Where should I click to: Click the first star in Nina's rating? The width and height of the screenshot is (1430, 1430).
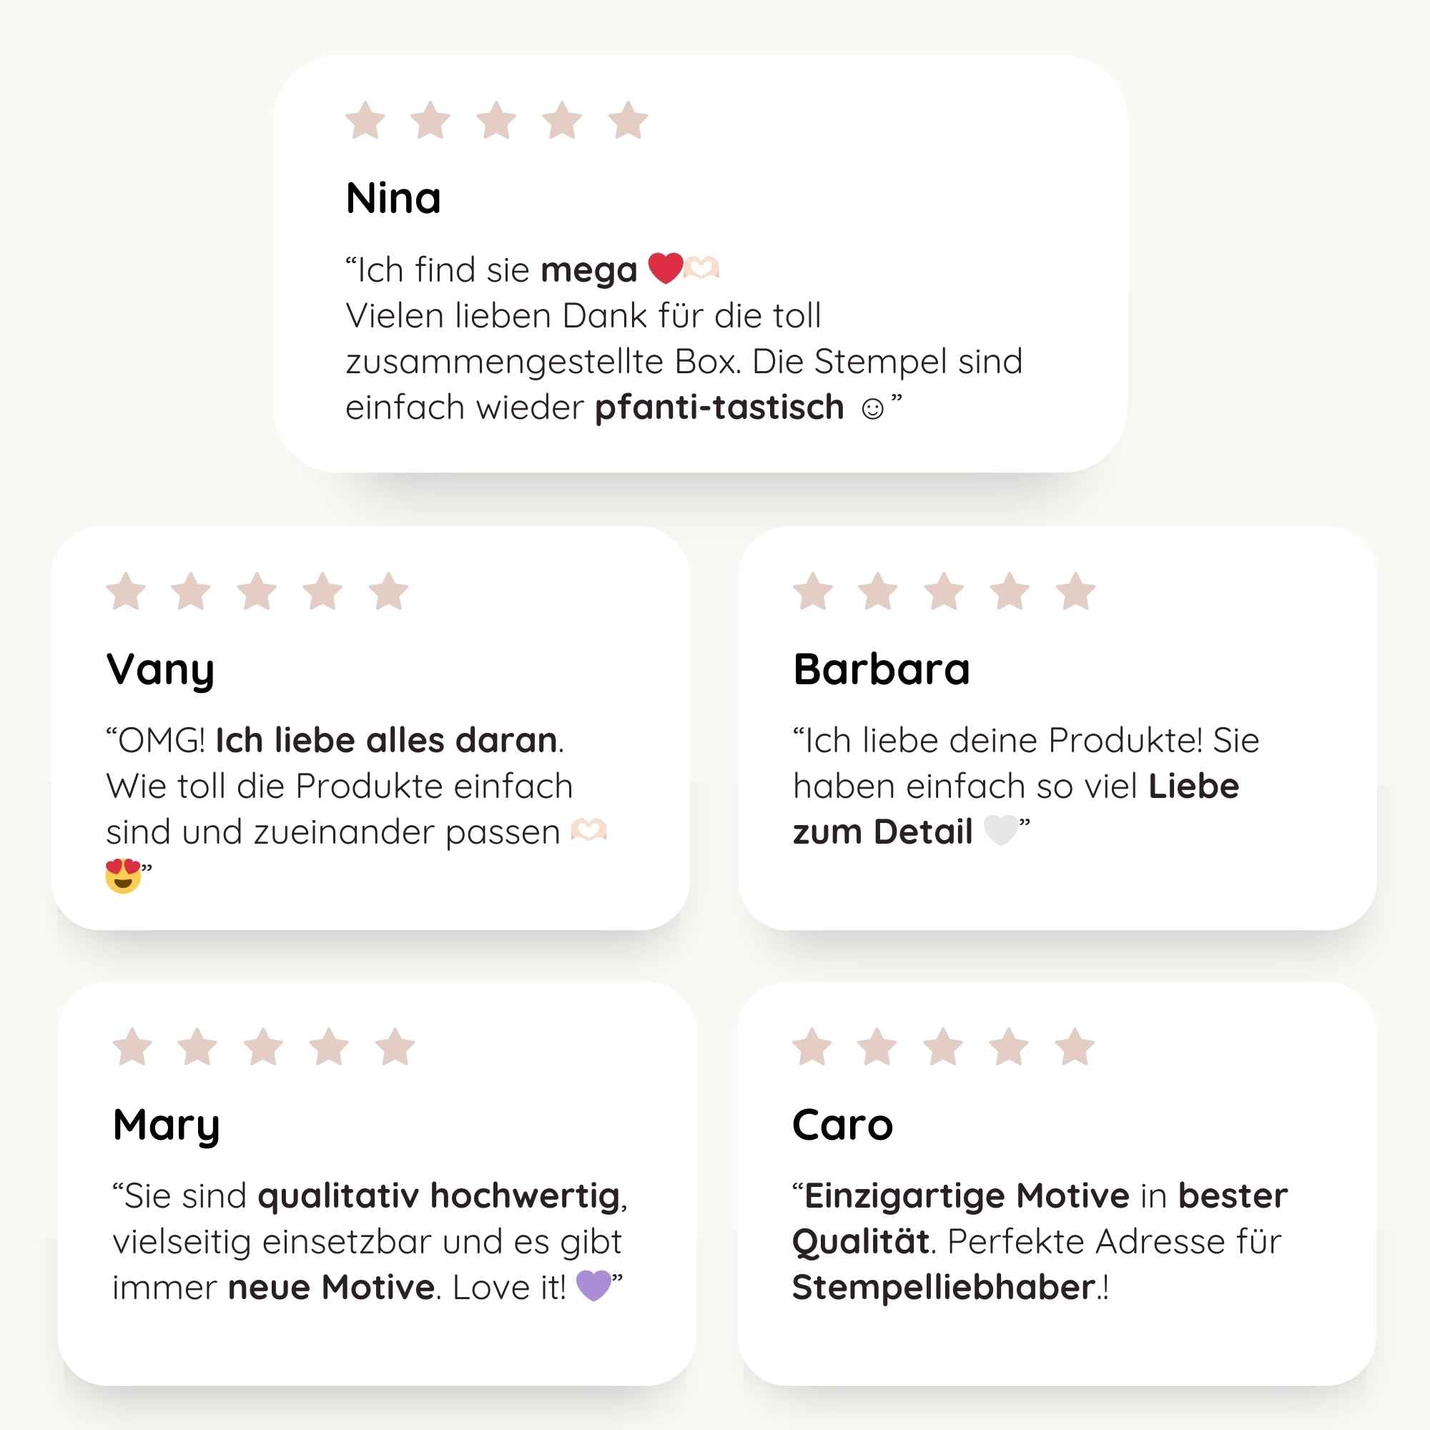click(x=365, y=121)
